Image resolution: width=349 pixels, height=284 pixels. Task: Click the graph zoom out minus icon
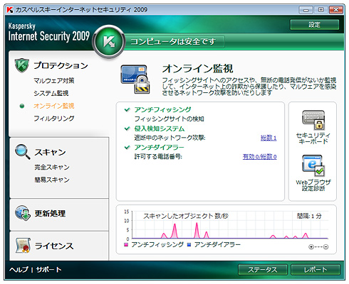tap(326, 247)
